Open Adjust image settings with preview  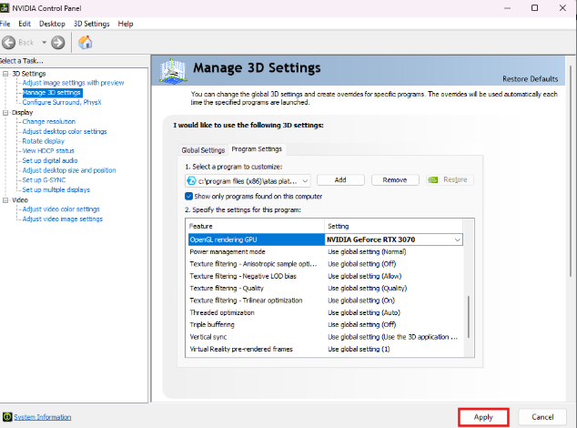(73, 83)
